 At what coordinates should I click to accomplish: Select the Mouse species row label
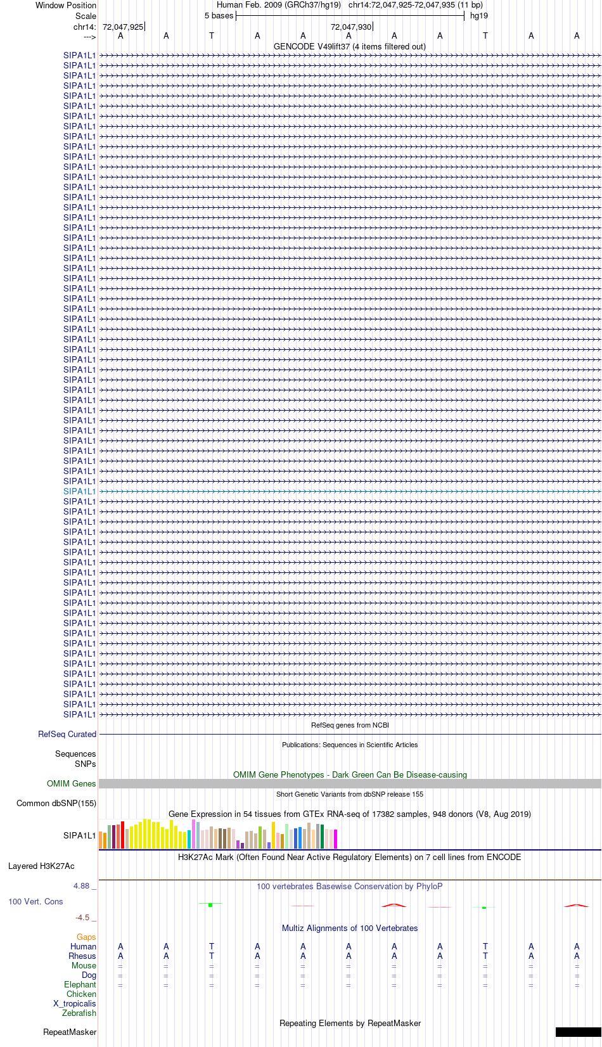pyautogui.click(x=84, y=965)
